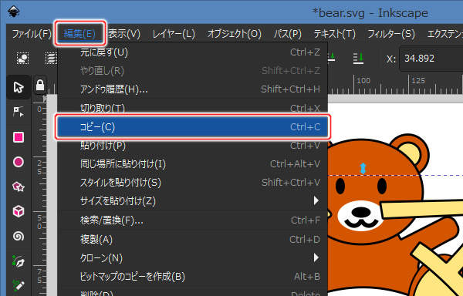The height and width of the screenshot is (296, 463).
Task: Select the 3D Box tool
Action: coord(19,211)
